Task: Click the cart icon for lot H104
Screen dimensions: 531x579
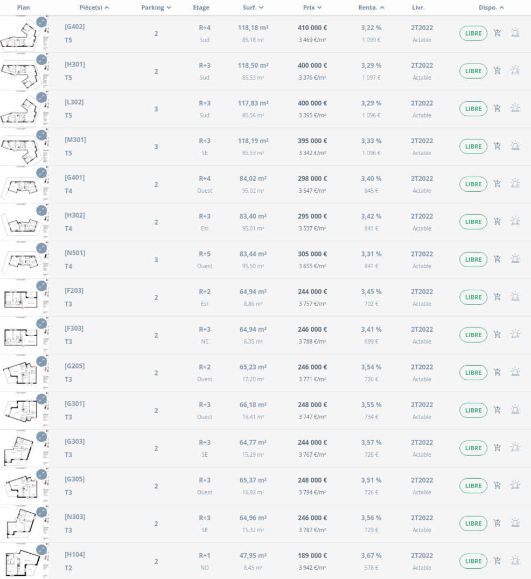Action: point(497,561)
